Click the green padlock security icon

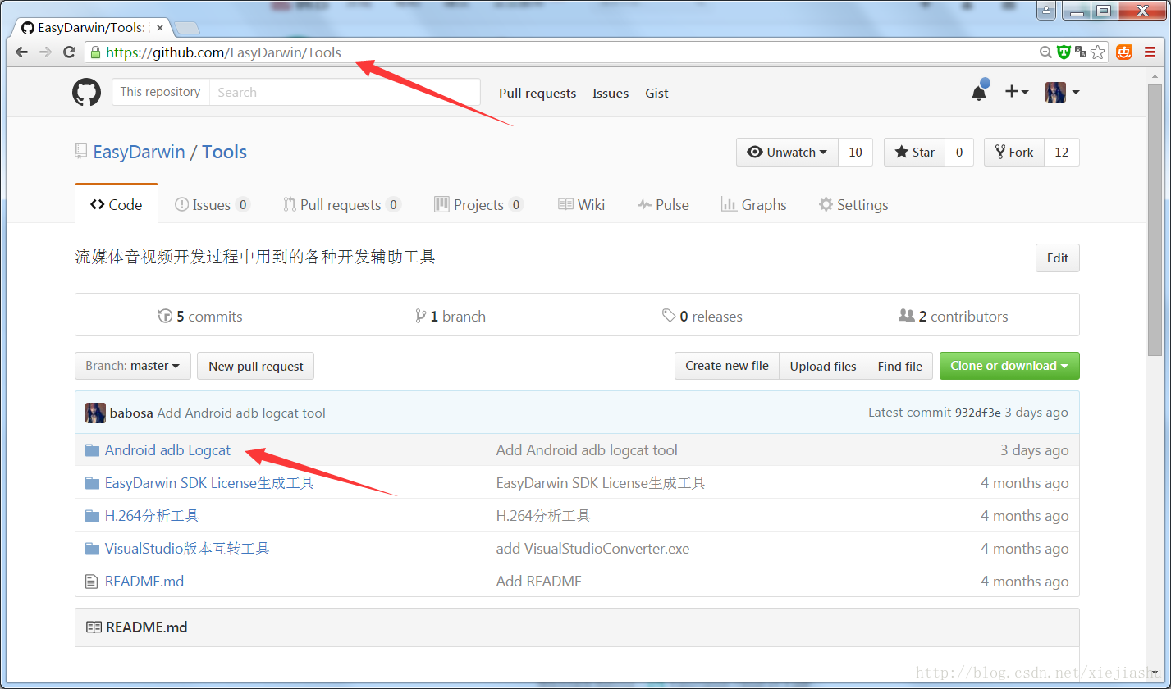pyautogui.click(x=95, y=52)
